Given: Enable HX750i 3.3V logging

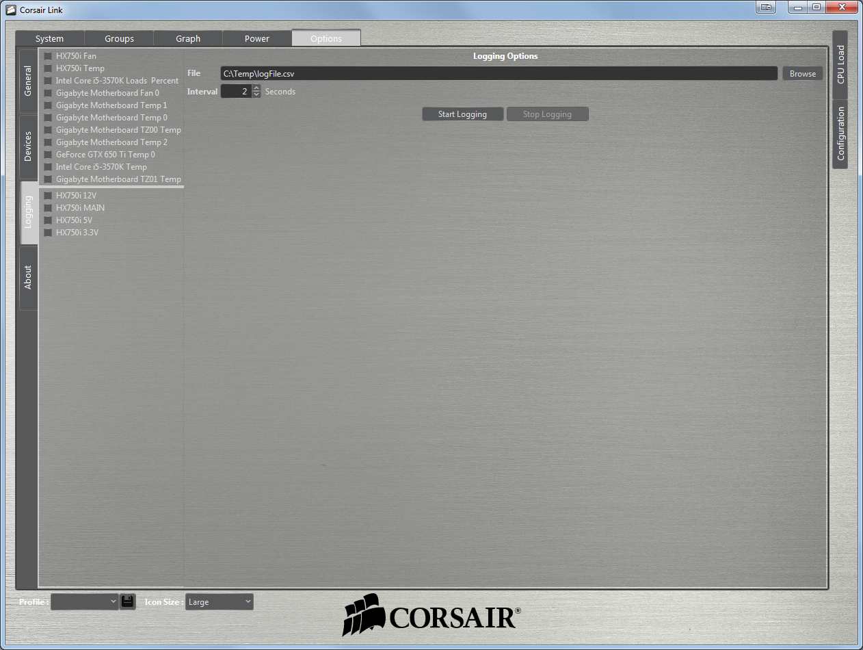Looking at the screenshot, I should click(48, 233).
